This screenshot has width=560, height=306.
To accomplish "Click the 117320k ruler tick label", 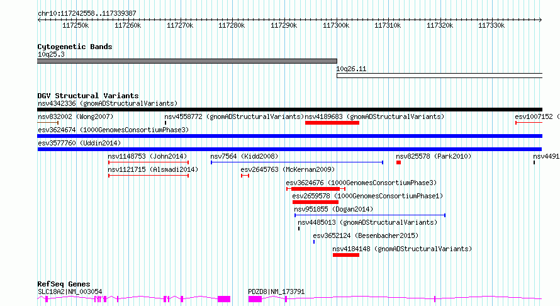I will tap(440, 25).
